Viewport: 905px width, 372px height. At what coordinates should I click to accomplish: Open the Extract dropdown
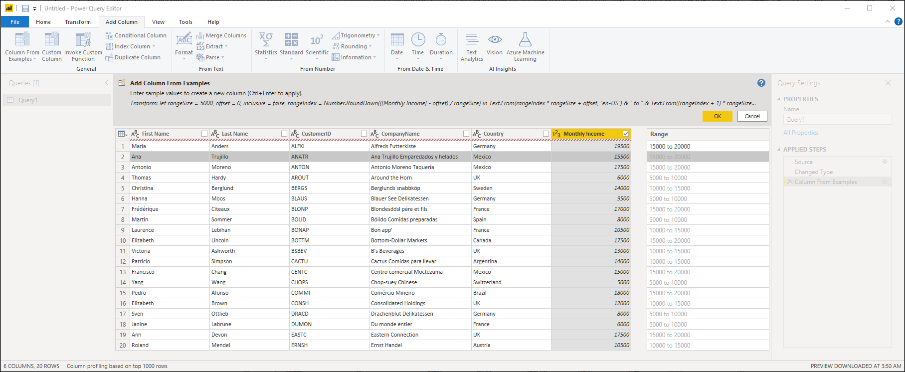point(226,46)
